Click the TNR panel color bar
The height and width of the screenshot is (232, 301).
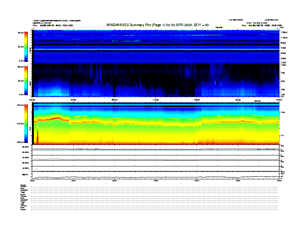(x=26, y=124)
